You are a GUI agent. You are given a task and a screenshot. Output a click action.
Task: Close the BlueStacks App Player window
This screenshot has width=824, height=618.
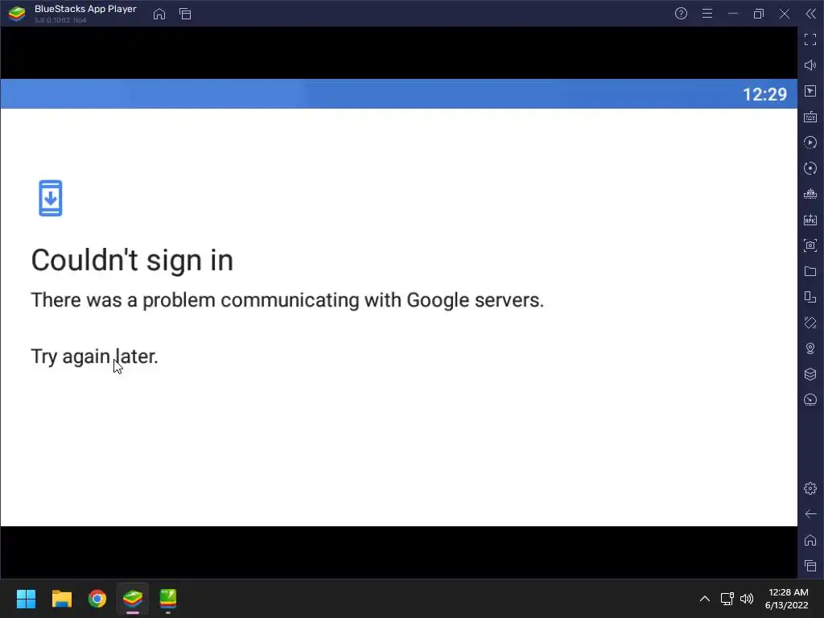pyautogui.click(x=785, y=14)
